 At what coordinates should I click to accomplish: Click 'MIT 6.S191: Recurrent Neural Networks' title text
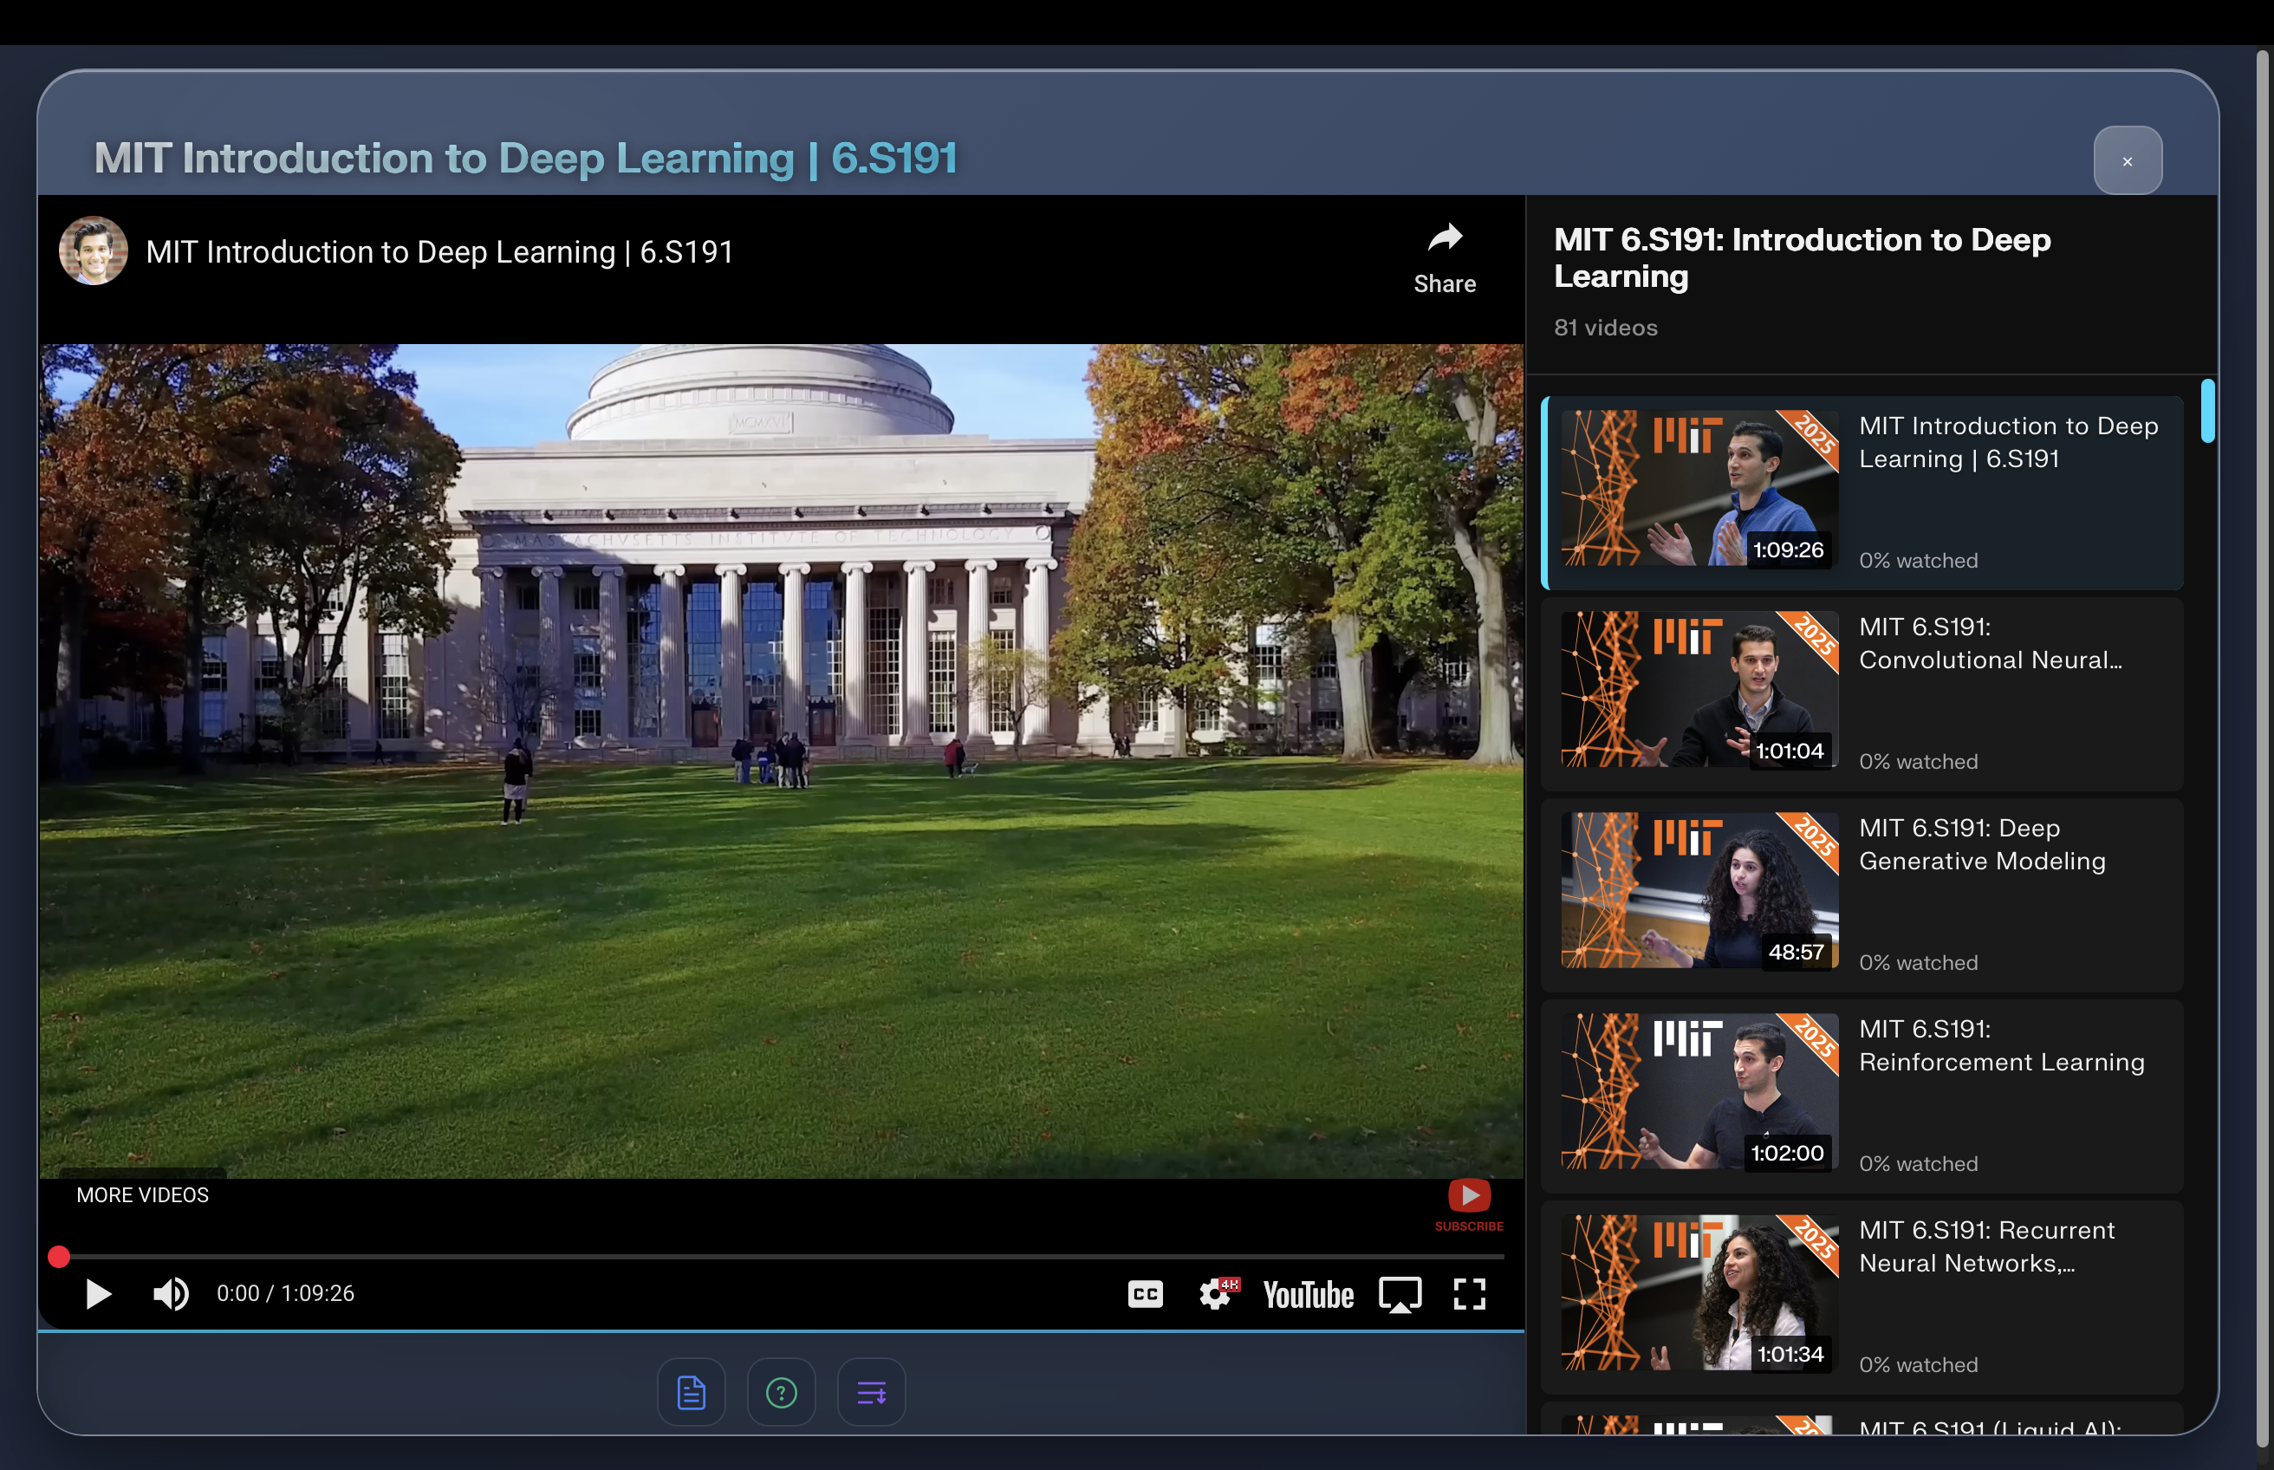point(1987,1246)
